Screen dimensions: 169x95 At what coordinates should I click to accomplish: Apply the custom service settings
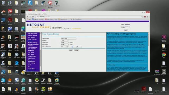pyautogui.click(x=71, y=50)
